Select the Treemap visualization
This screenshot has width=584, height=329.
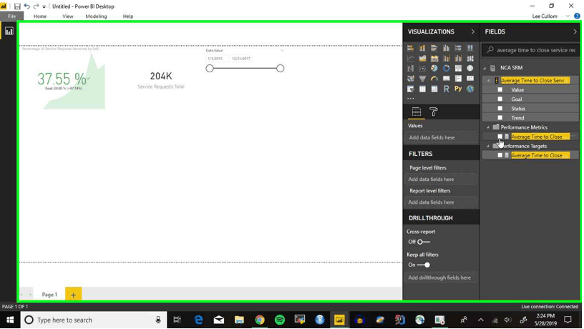[458, 69]
